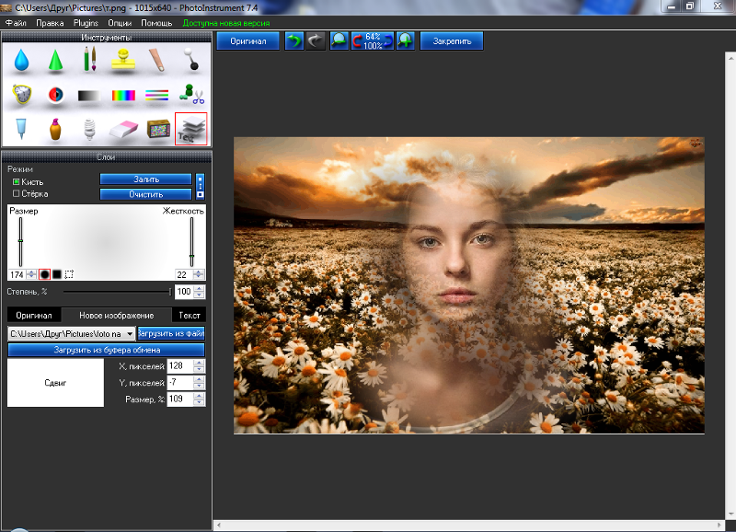Select the red eye removal tool

pos(55,95)
